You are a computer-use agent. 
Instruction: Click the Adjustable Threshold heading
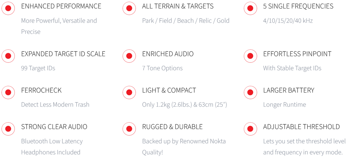[301, 127]
